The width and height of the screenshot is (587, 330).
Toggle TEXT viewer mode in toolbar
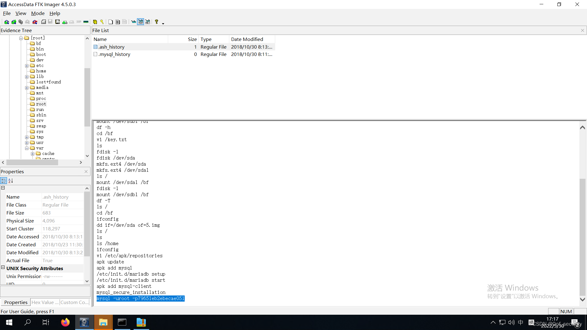coord(141,22)
